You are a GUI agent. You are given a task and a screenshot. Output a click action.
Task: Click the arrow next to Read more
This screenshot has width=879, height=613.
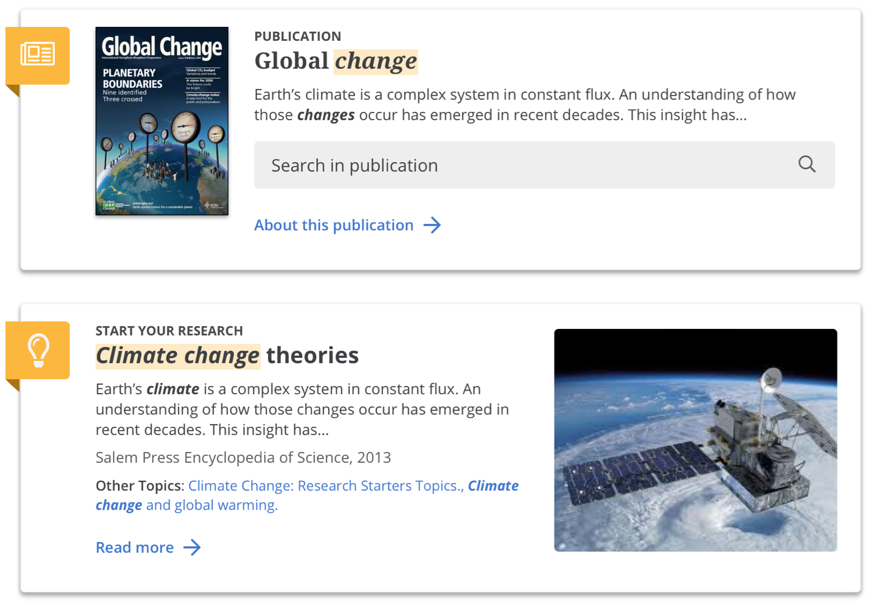tap(192, 548)
